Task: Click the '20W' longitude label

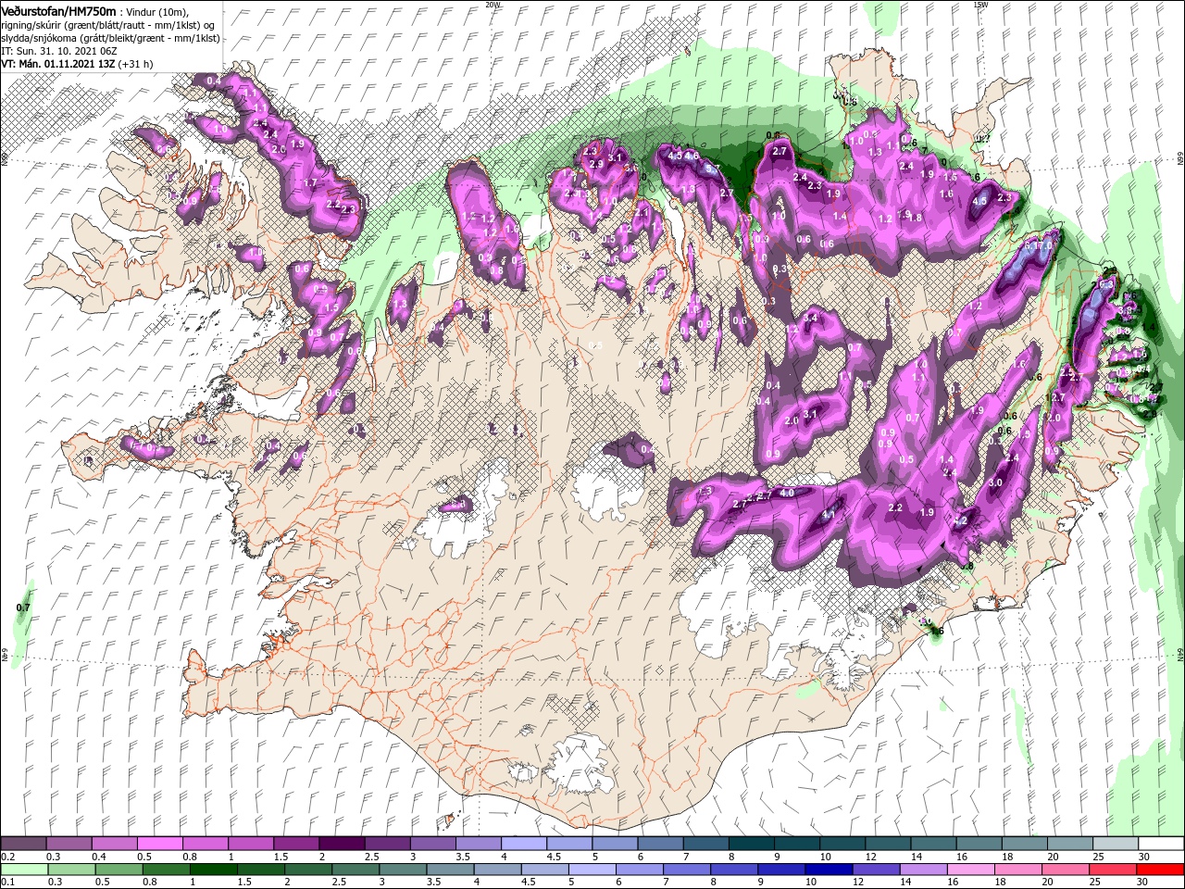Action: [x=492, y=5]
